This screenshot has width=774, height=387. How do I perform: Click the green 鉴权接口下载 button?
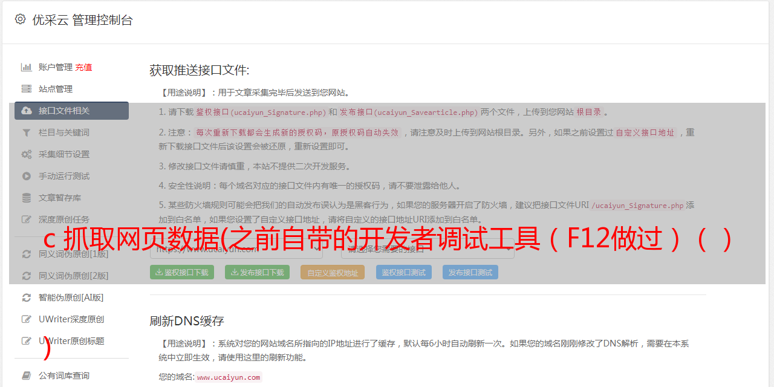pyautogui.click(x=181, y=272)
